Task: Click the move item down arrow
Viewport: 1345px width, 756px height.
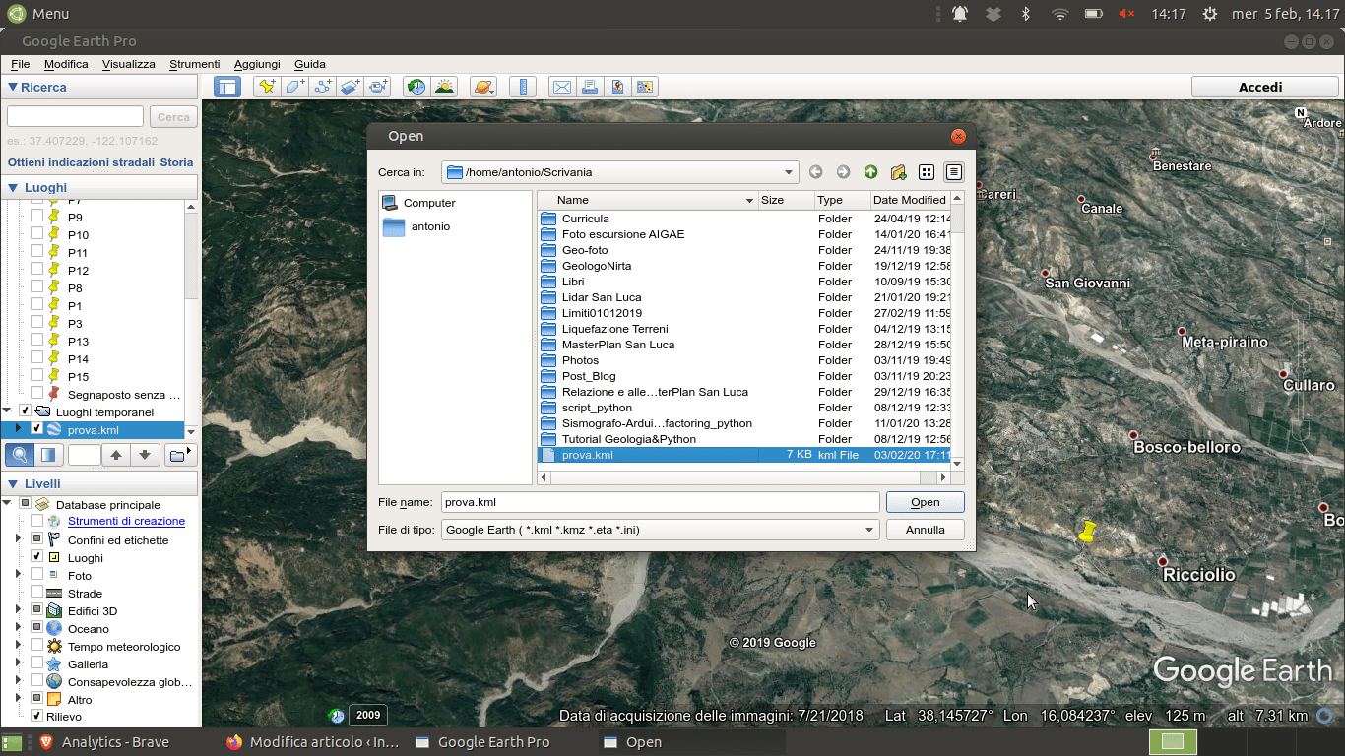Action: coord(145,455)
